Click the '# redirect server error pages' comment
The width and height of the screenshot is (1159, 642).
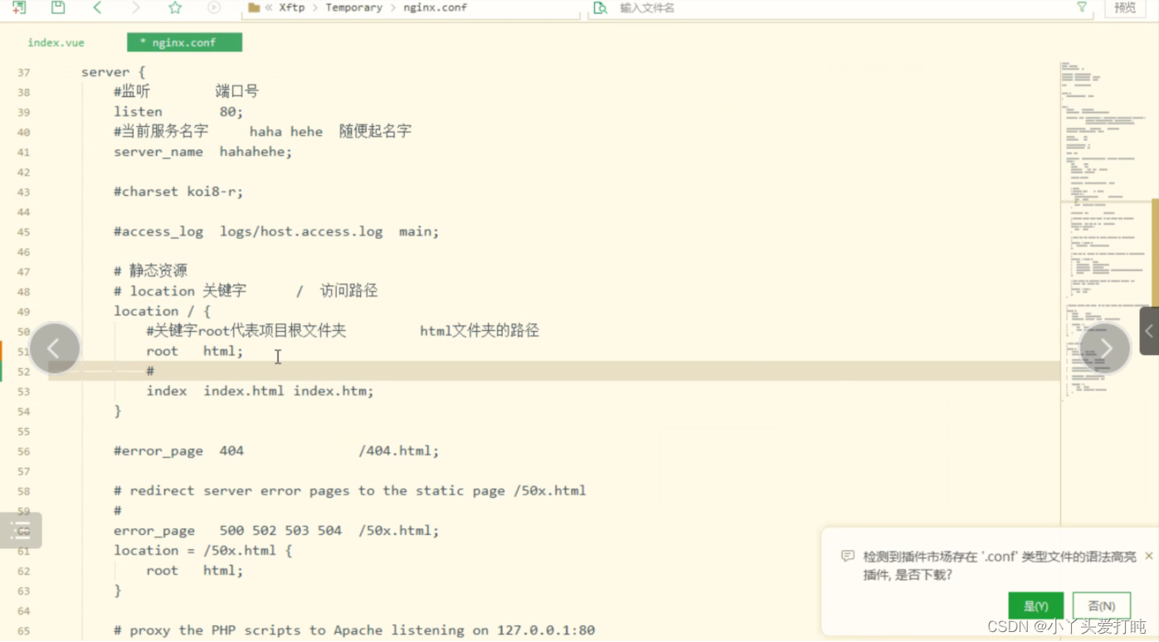(350, 490)
